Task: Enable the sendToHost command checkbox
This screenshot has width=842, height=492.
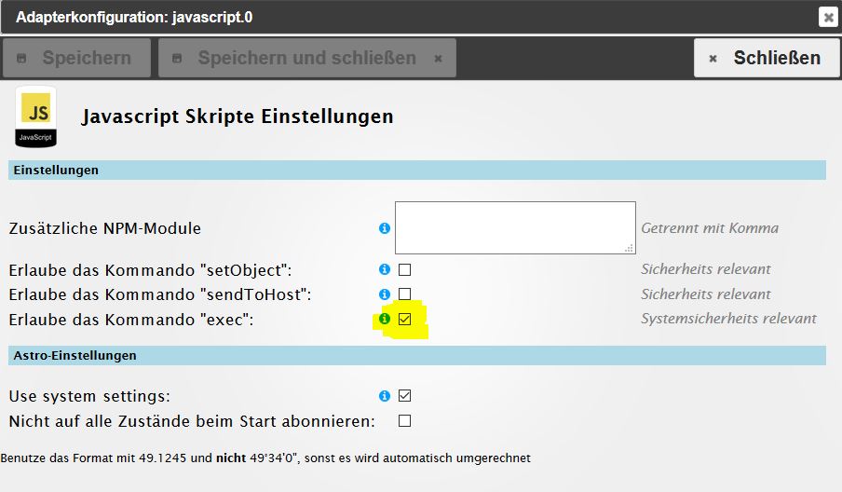Action: pos(405,294)
